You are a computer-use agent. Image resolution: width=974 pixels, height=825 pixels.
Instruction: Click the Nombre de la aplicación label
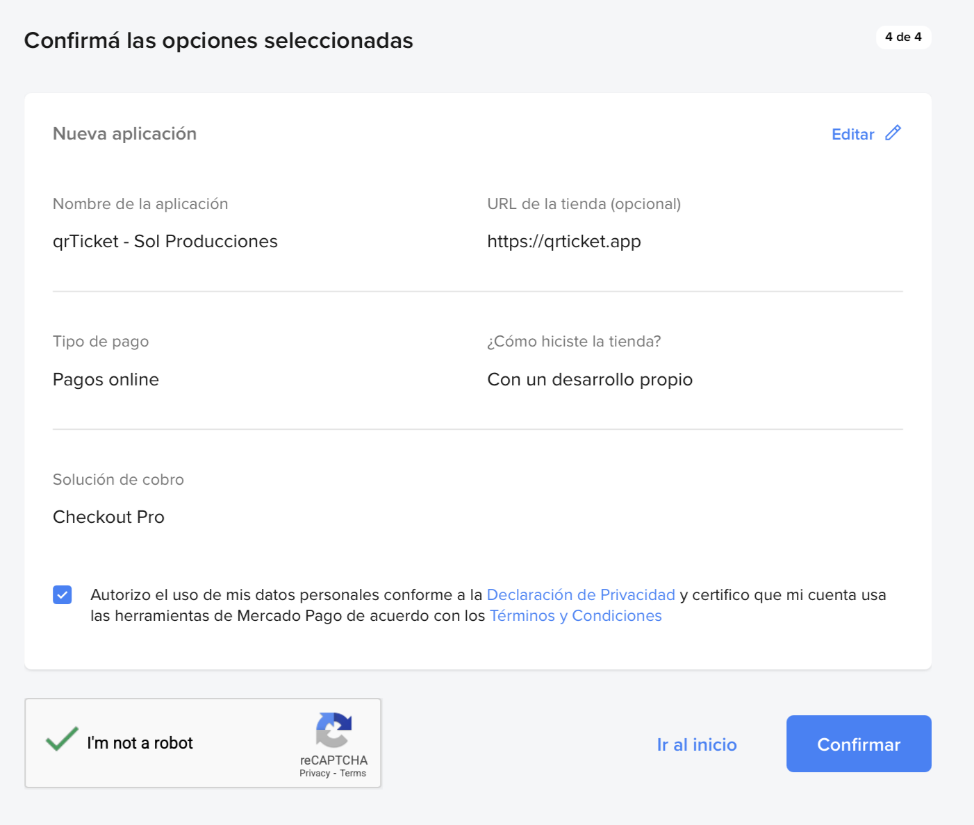pyautogui.click(x=140, y=203)
